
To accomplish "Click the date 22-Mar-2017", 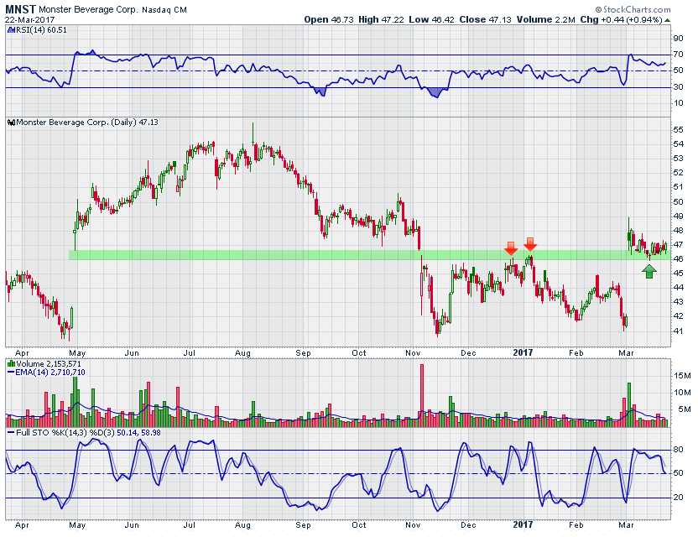I will (x=30, y=19).
